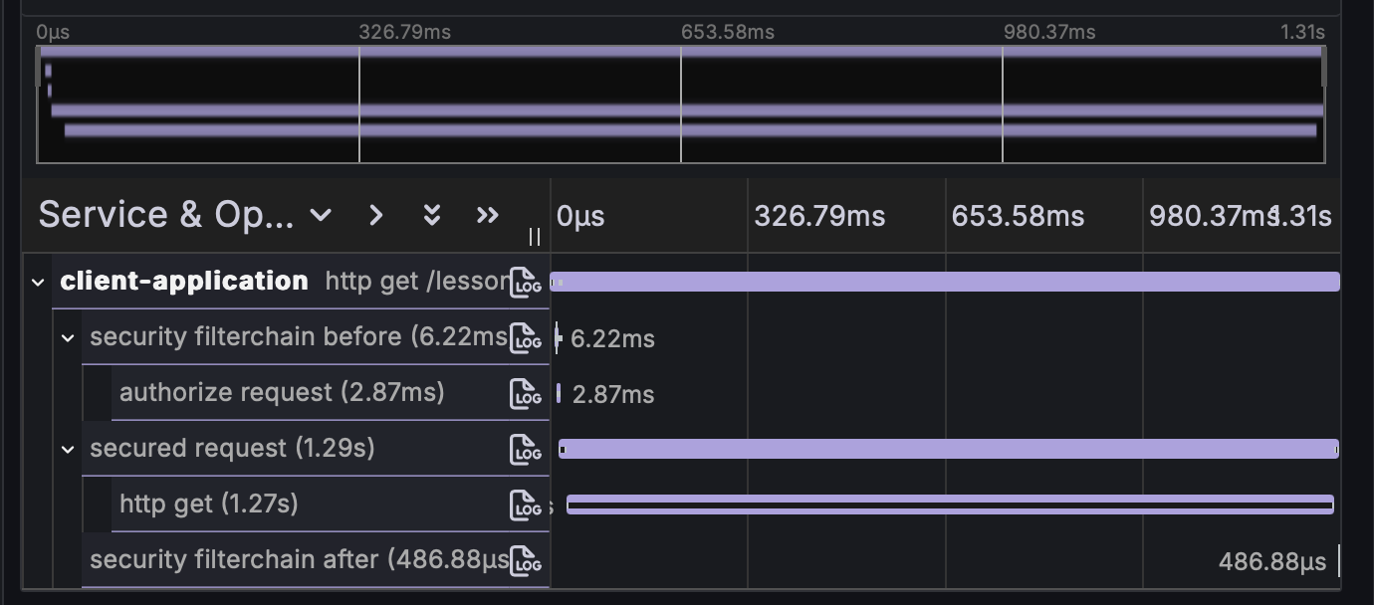This screenshot has width=1374, height=605.
Task: Click the secured request span bar
Action: tap(946, 449)
